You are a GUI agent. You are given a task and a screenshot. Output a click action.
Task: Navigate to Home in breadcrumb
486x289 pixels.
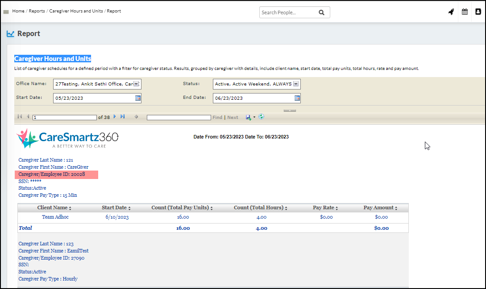coord(18,11)
